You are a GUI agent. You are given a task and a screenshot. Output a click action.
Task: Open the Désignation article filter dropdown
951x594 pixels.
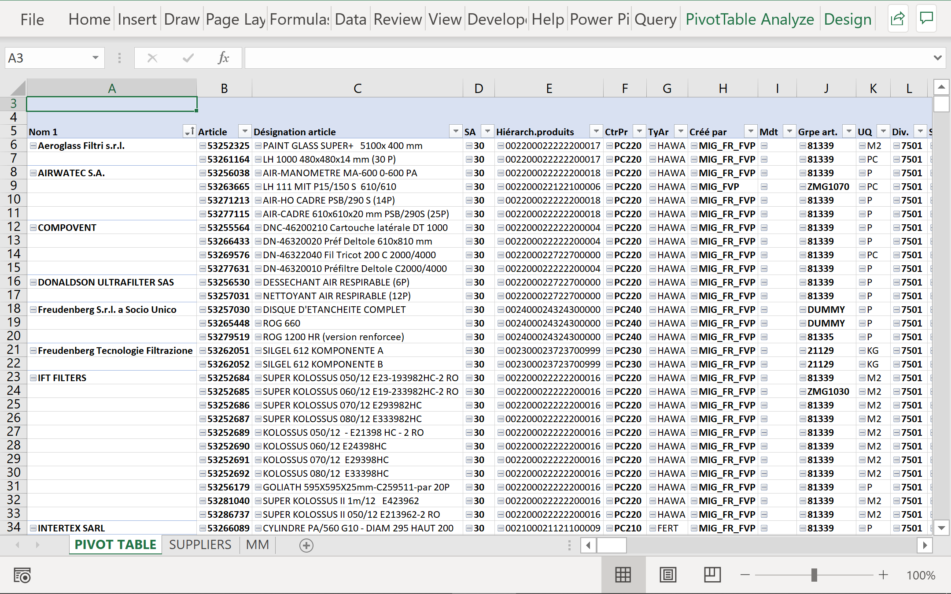[x=455, y=131]
